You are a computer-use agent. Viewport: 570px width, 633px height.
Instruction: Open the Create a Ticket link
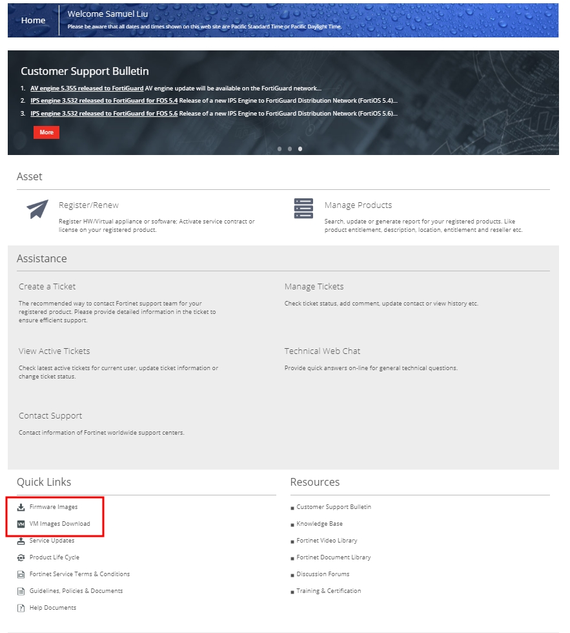pyautogui.click(x=47, y=287)
